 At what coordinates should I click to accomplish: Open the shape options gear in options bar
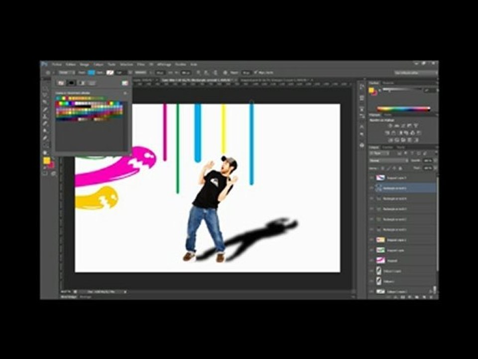click(x=226, y=73)
